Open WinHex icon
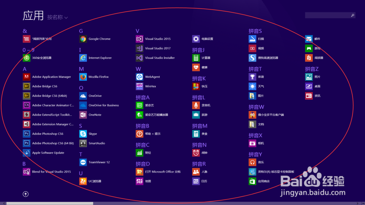Screen dimensions: 365x205 click(x=139, y=86)
